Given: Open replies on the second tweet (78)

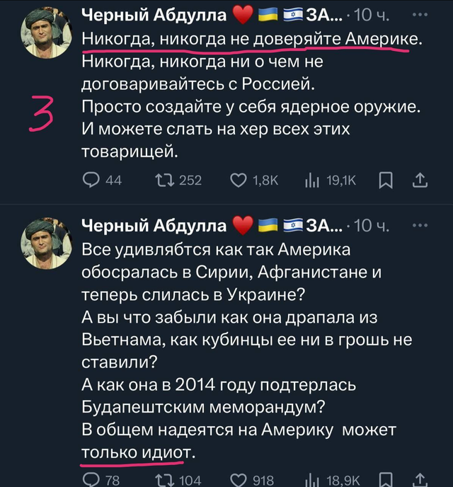Looking at the screenshot, I should point(101,479).
